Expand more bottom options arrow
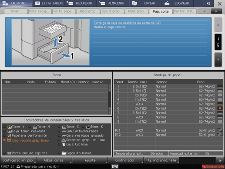 coord(220,161)
